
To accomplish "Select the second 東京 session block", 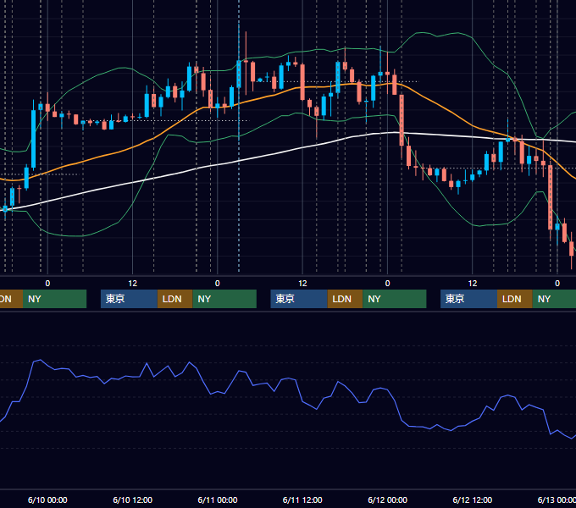I will tap(299, 299).
